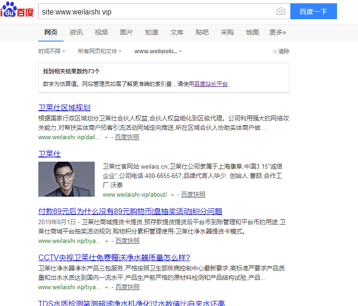Open 百度快照 for the about page result
This screenshot has height=306, width=358.
pos(193,195)
